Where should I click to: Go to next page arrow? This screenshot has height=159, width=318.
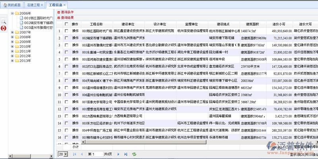tap(118, 154)
